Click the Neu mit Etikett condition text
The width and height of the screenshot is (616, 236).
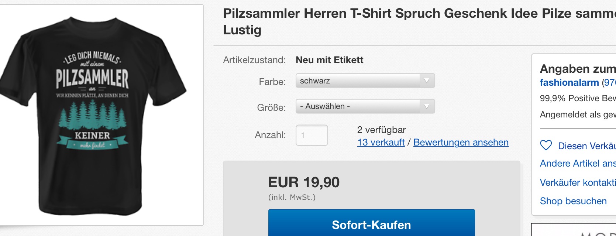(330, 60)
